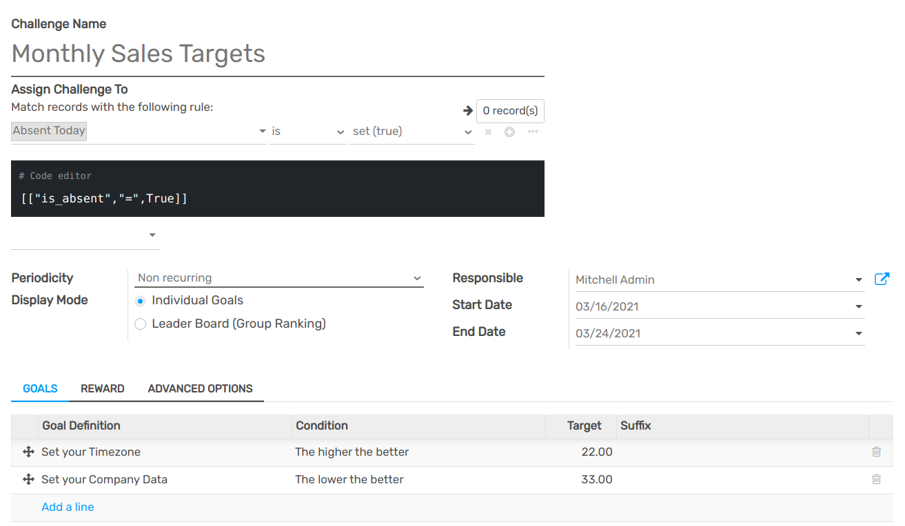This screenshot has height=526, width=905.
Task: Switch to the REWARD tab
Action: click(102, 388)
